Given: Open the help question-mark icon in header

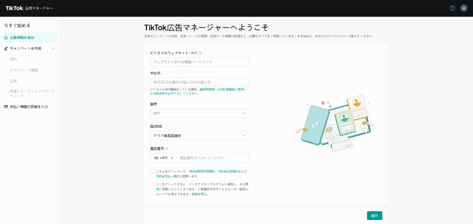Looking at the screenshot, I should pos(452,8).
